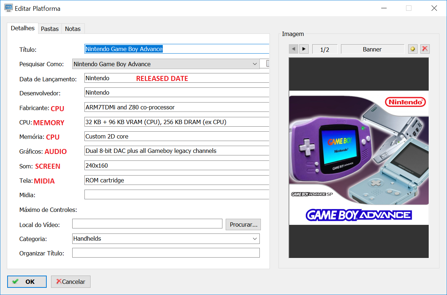Open the Banner image type selector

(372, 49)
